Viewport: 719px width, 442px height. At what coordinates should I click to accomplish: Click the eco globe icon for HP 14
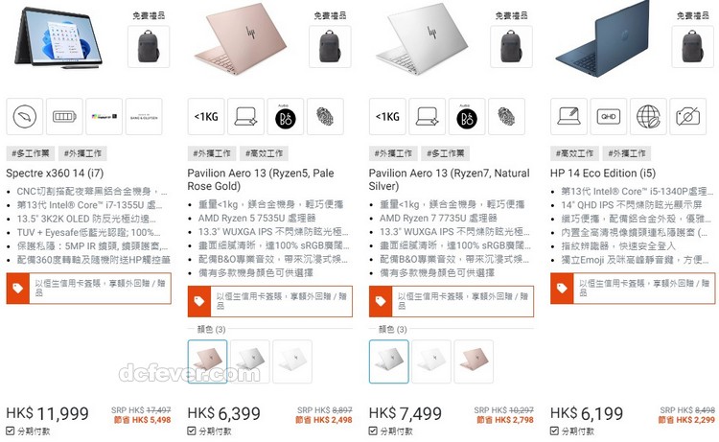(x=648, y=116)
